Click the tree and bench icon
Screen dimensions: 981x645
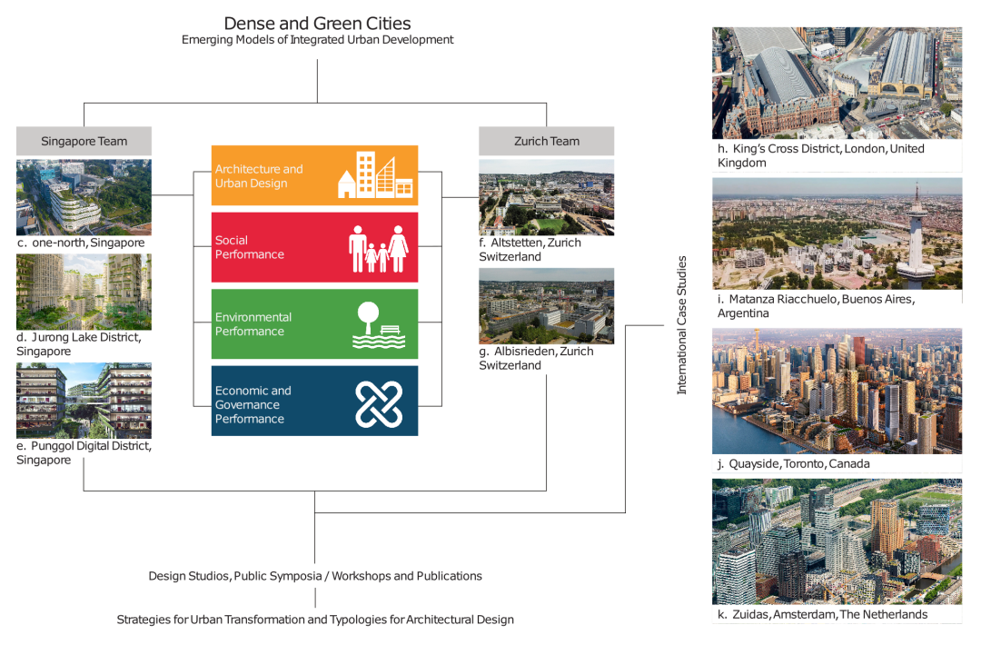point(378,325)
